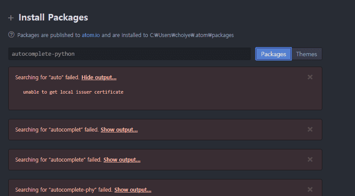The height and width of the screenshot is (196, 355).
Task: Dismiss the "autocomplete-phy" failed error
Action: pyautogui.click(x=310, y=189)
